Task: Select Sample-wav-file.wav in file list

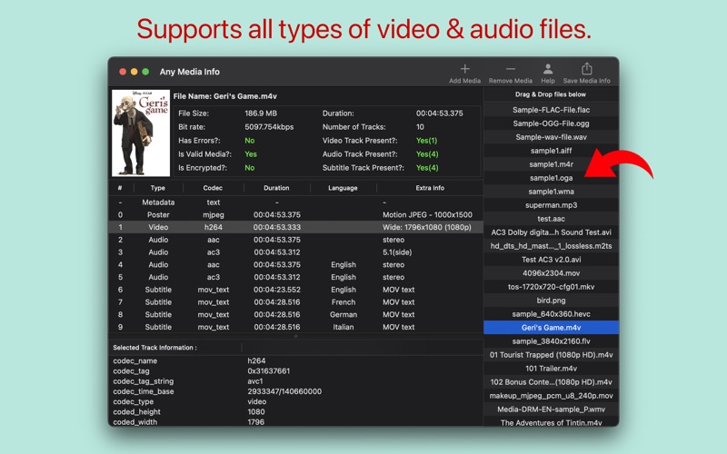Action: click(x=551, y=137)
